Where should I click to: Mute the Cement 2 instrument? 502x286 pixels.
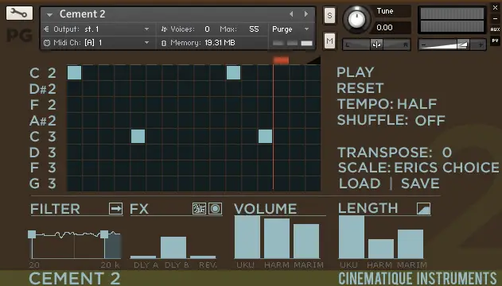pyautogui.click(x=329, y=41)
